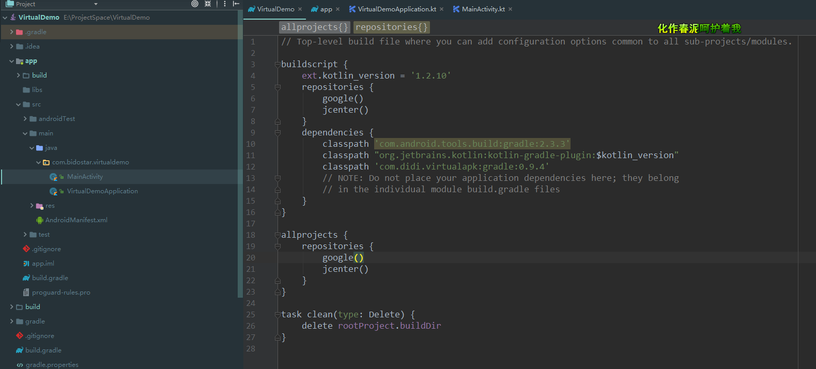
Task: Switch to the MainActivity.kt tab
Action: coord(483,9)
